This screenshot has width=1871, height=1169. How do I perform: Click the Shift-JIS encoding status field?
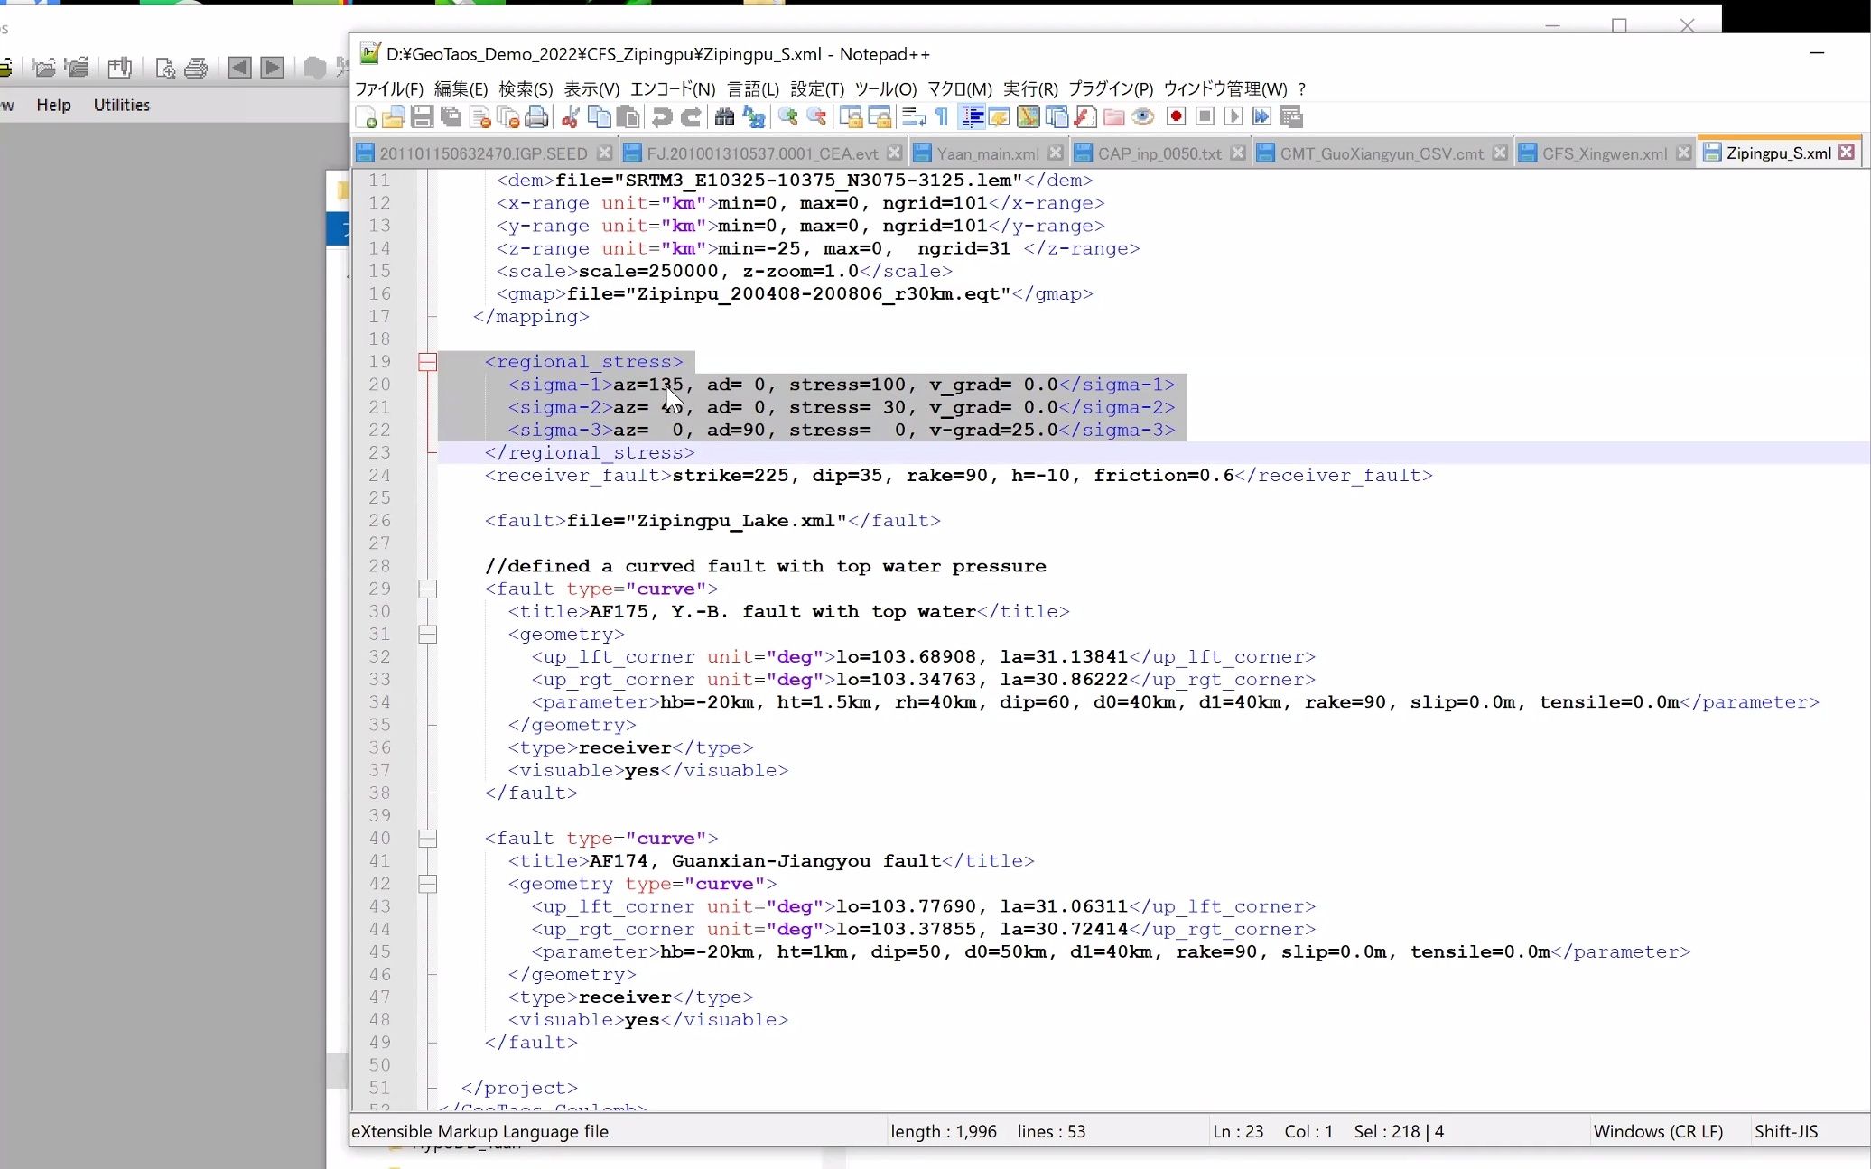(1785, 1132)
